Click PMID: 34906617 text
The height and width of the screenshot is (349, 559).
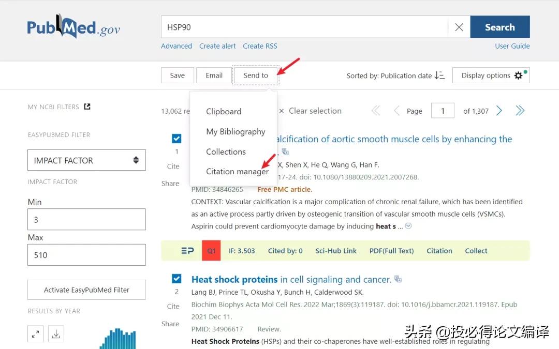coord(217,329)
